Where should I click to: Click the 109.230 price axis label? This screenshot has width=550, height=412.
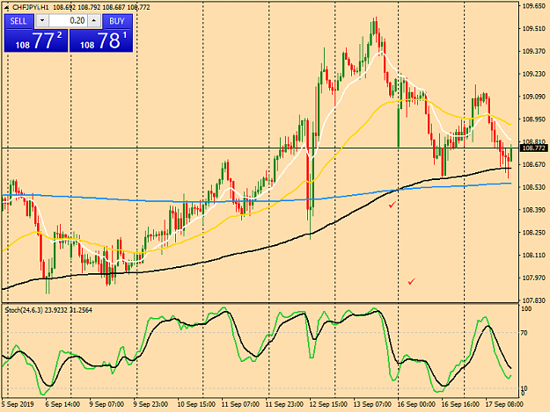534,74
